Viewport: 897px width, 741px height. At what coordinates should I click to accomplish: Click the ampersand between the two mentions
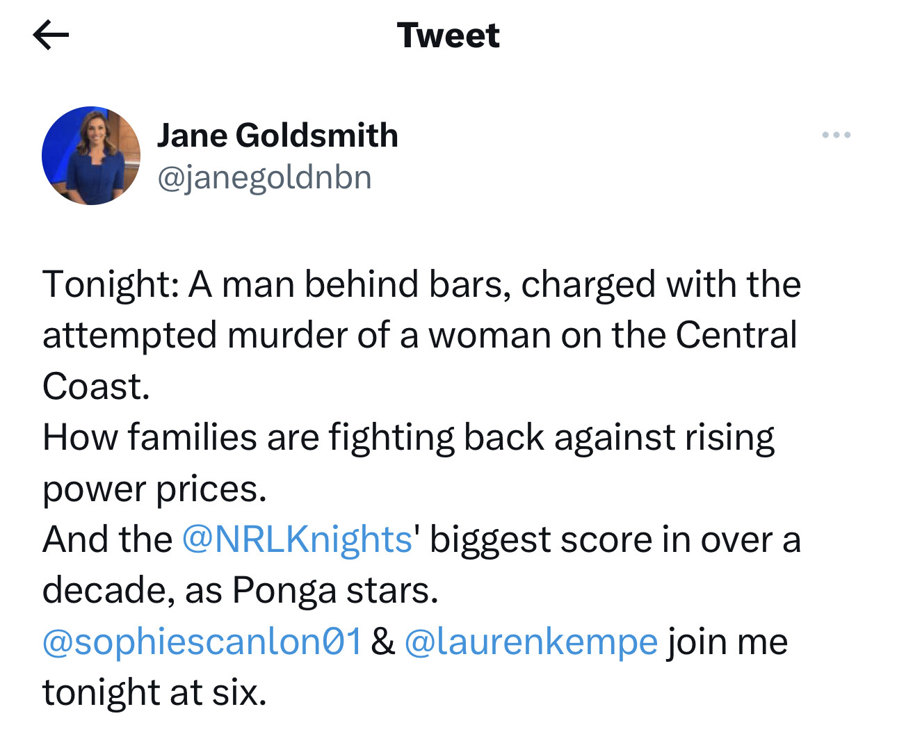382,642
